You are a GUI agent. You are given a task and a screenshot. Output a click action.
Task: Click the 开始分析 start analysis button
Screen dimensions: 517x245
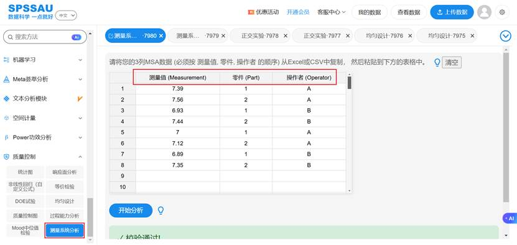(131, 210)
